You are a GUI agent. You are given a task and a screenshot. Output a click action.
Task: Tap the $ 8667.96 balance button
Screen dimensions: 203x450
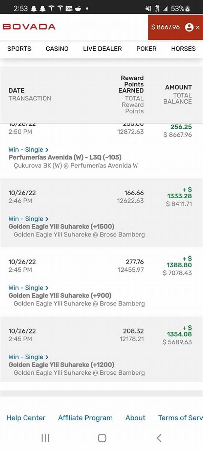pos(165,27)
